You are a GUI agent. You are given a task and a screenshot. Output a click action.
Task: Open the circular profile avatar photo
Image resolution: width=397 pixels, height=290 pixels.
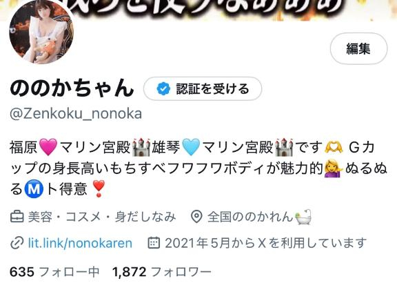point(41,31)
